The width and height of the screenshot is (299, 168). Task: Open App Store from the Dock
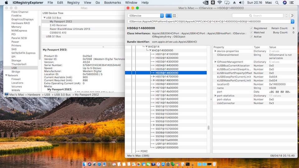[x=163, y=164]
